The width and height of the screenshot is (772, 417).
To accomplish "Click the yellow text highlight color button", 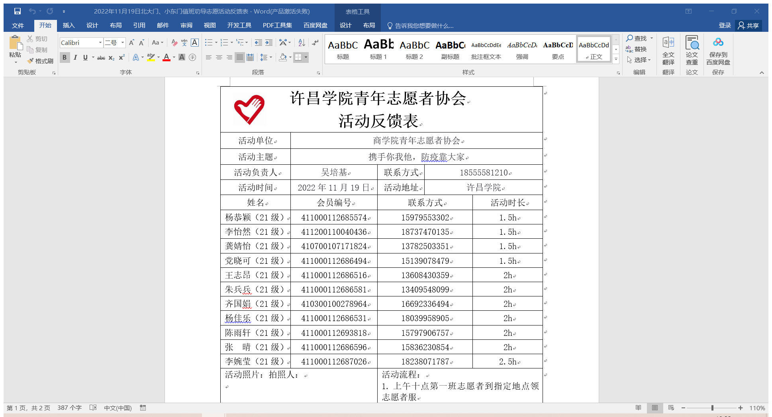I will [151, 57].
